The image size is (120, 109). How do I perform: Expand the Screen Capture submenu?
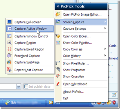81,22
